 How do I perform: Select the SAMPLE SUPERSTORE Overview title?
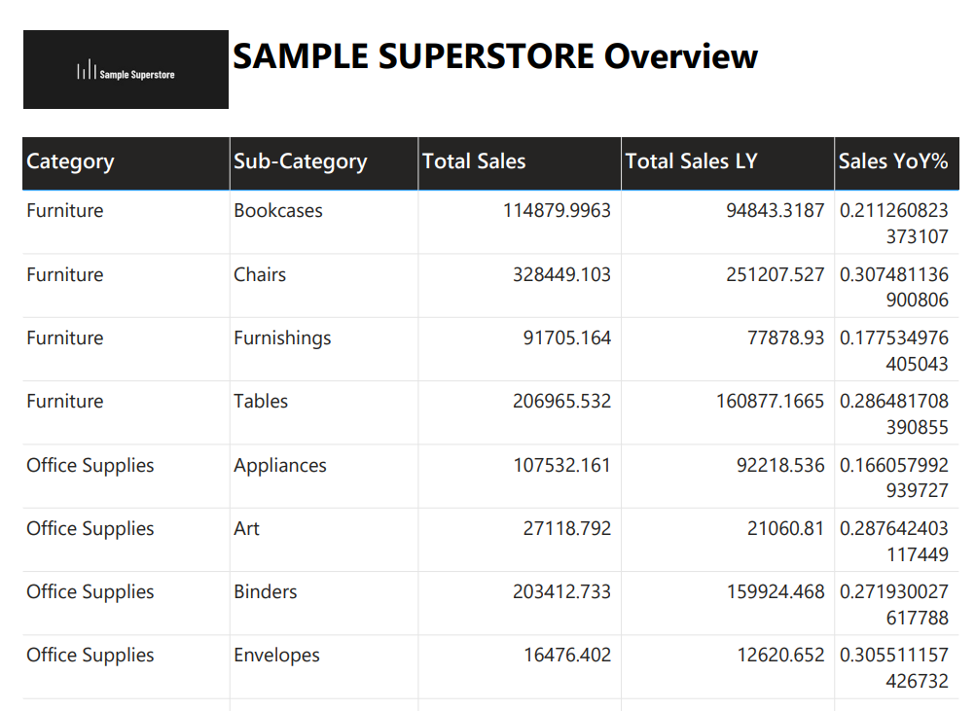494,56
